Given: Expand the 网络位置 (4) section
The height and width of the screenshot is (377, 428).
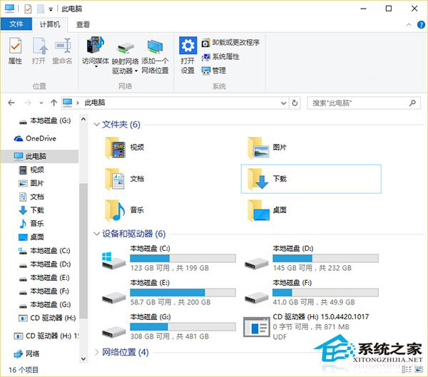Looking at the screenshot, I should pos(96,352).
